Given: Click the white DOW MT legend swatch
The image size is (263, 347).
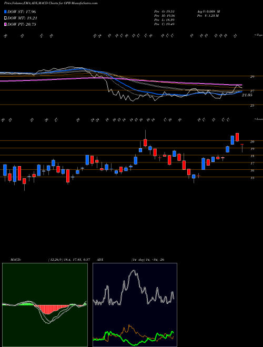Looking at the screenshot, I should (x=5, y=18).
